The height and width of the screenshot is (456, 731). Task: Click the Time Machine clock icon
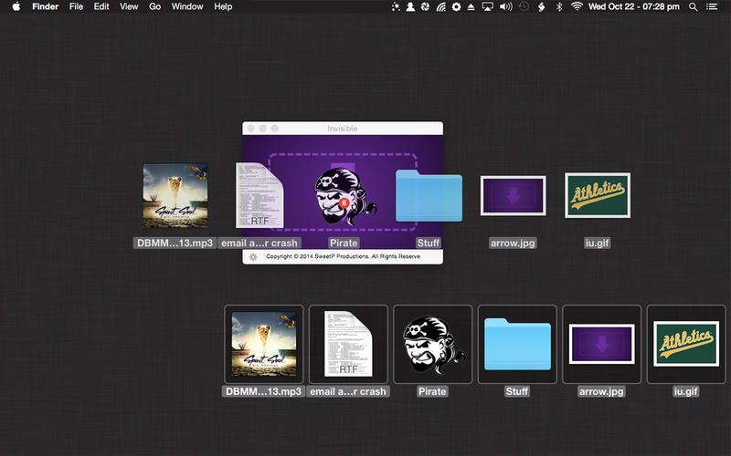click(x=524, y=6)
